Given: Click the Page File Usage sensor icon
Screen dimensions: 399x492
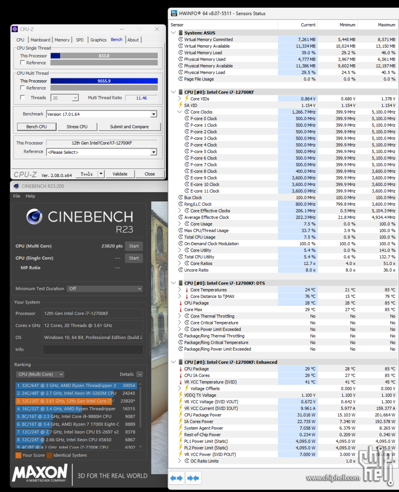Looking at the screenshot, I should coord(181,79).
